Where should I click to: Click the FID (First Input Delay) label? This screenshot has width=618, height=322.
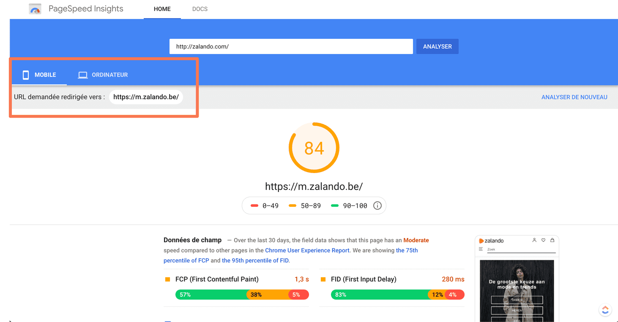(364, 279)
